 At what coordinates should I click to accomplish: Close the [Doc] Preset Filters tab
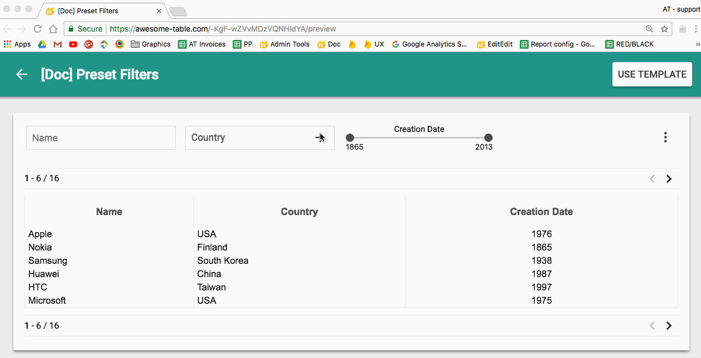(x=160, y=11)
